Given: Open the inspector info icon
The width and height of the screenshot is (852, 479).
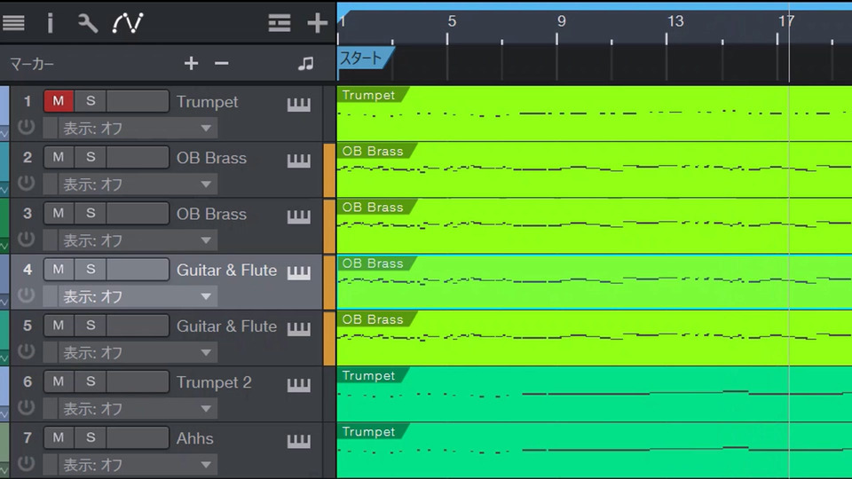Looking at the screenshot, I should pyautogui.click(x=50, y=23).
